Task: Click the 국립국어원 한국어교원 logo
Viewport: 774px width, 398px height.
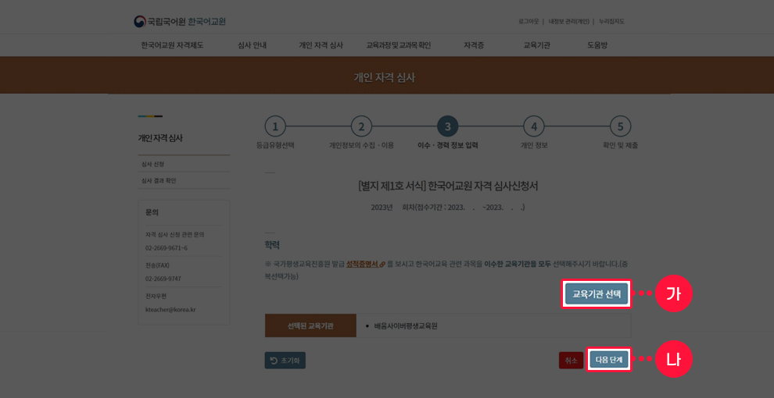Action: 179,21
